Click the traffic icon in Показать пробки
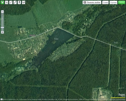The image size is (126, 101). point(85,3)
